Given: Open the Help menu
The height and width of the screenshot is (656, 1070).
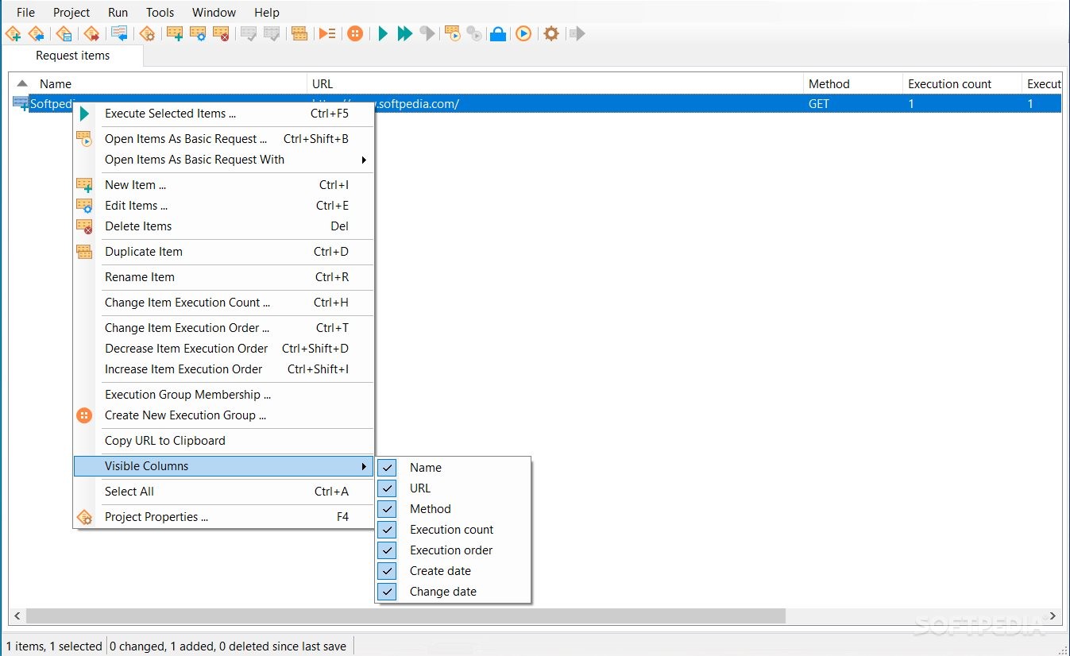Looking at the screenshot, I should 267,13.
